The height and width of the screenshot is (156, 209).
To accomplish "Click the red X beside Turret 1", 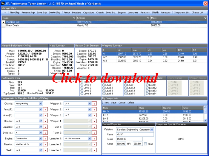I will coord(94,127).
